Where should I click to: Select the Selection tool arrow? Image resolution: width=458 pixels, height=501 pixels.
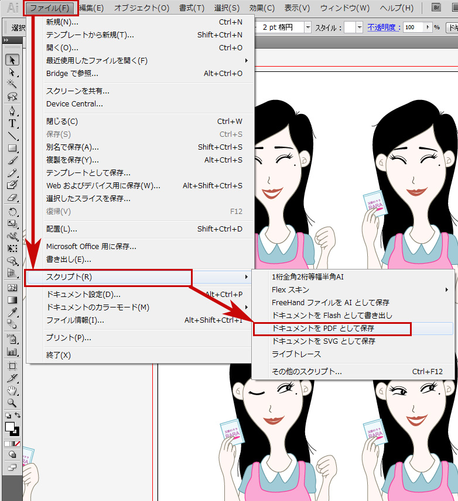point(12,60)
